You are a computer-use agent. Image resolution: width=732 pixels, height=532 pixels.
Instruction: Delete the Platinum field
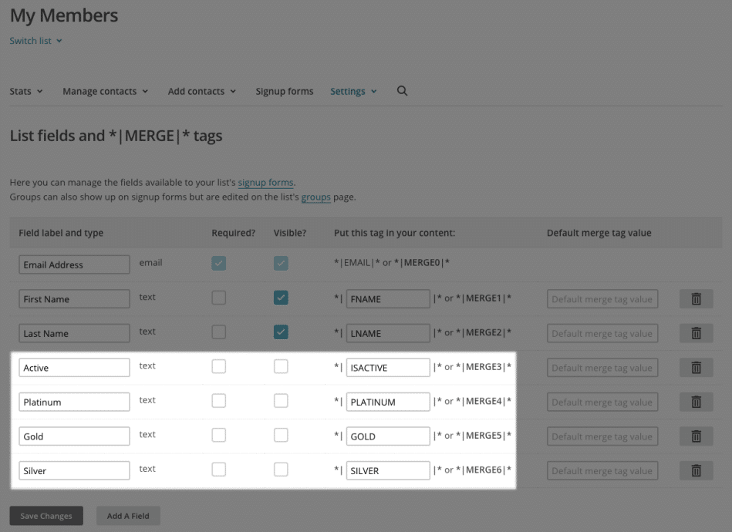click(696, 401)
